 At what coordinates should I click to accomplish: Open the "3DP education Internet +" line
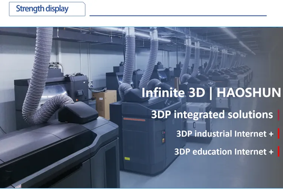224,152
